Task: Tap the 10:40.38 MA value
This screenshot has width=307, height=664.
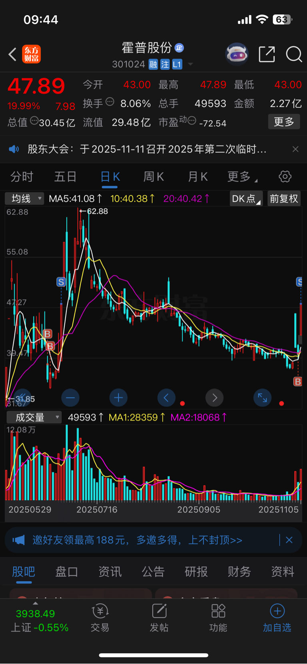Action: [132, 198]
